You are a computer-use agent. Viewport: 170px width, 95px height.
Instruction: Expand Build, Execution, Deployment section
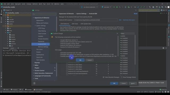[33, 73]
